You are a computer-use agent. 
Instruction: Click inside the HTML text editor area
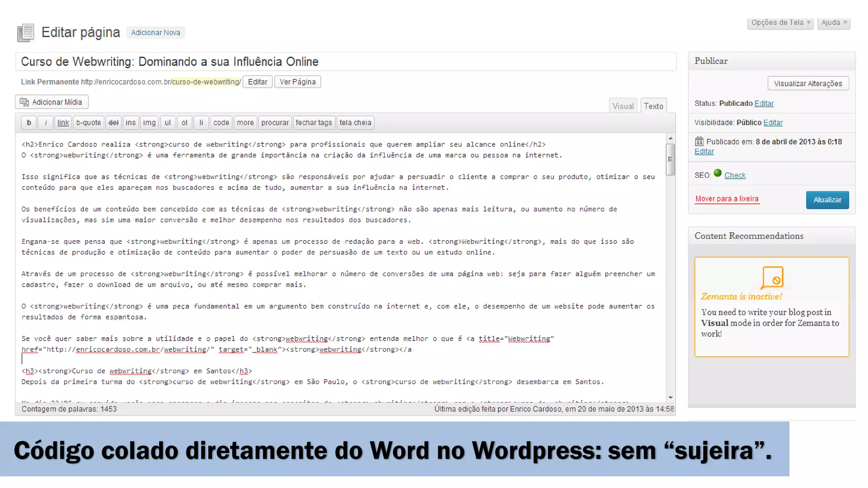pyautogui.click(x=341, y=268)
